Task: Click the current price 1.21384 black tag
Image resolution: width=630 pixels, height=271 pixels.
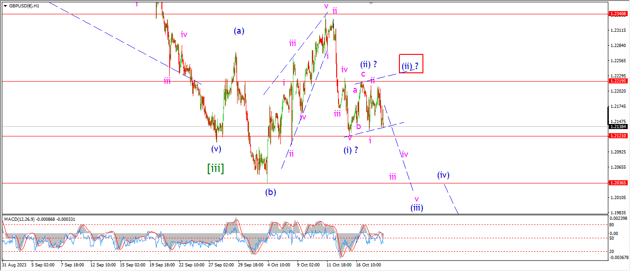Action: tap(618, 126)
